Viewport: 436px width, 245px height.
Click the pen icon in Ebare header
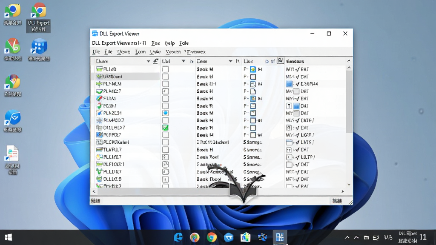[x=156, y=61]
